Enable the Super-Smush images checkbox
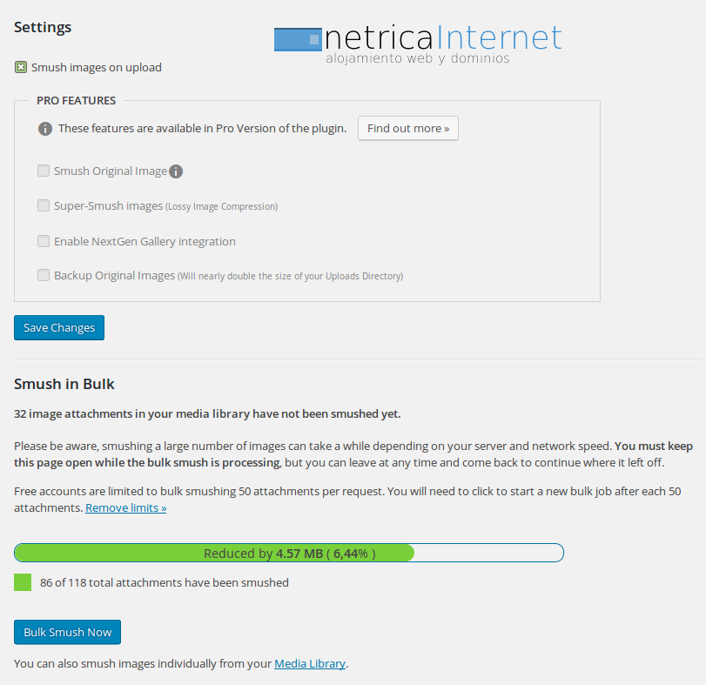Screen dimensions: 706x685 tap(44, 205)
